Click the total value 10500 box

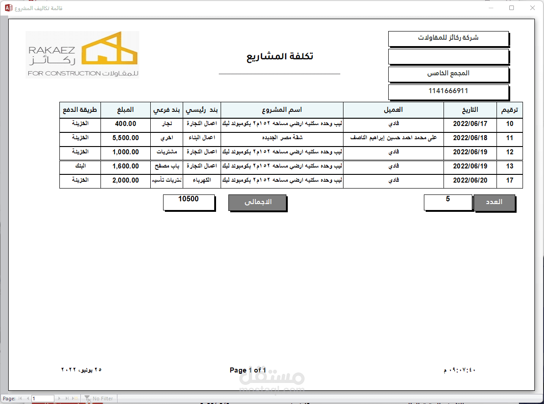click(189, 202)
